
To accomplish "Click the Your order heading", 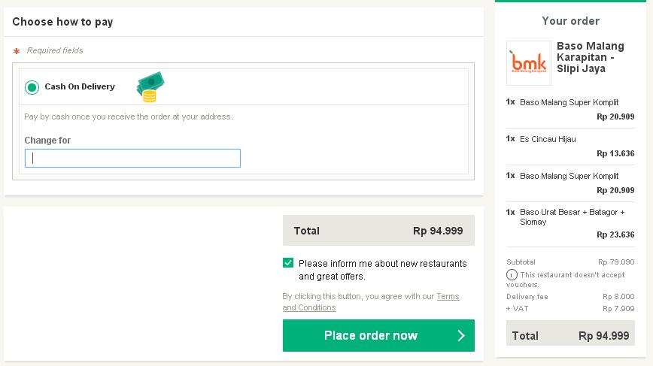I will pyautogui.click(x=570, y=21).
